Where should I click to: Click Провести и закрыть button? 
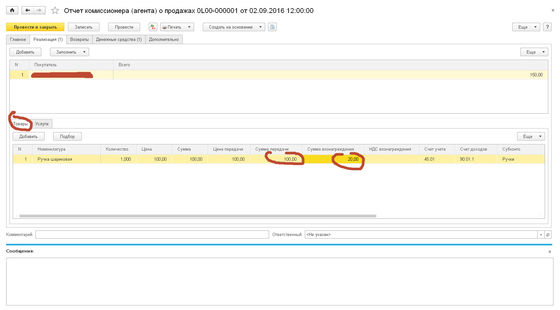[35, 27]
